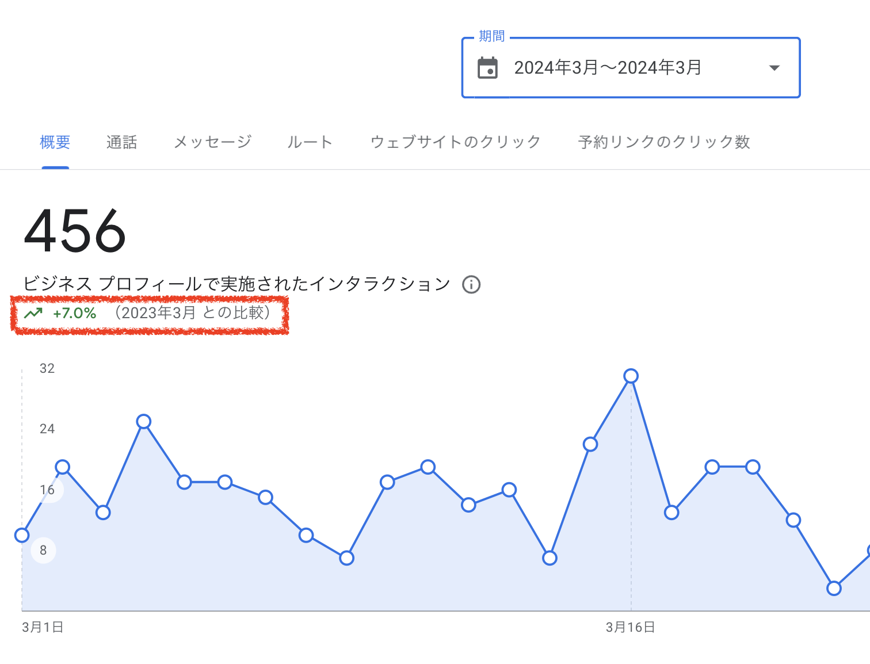
Task: Select the first data point on 3月1日
Action: (22, 535)
